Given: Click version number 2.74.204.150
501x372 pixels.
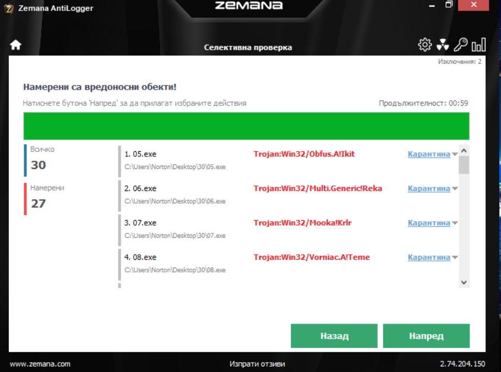Looking at the screenshot, I should tap(462, 364).
